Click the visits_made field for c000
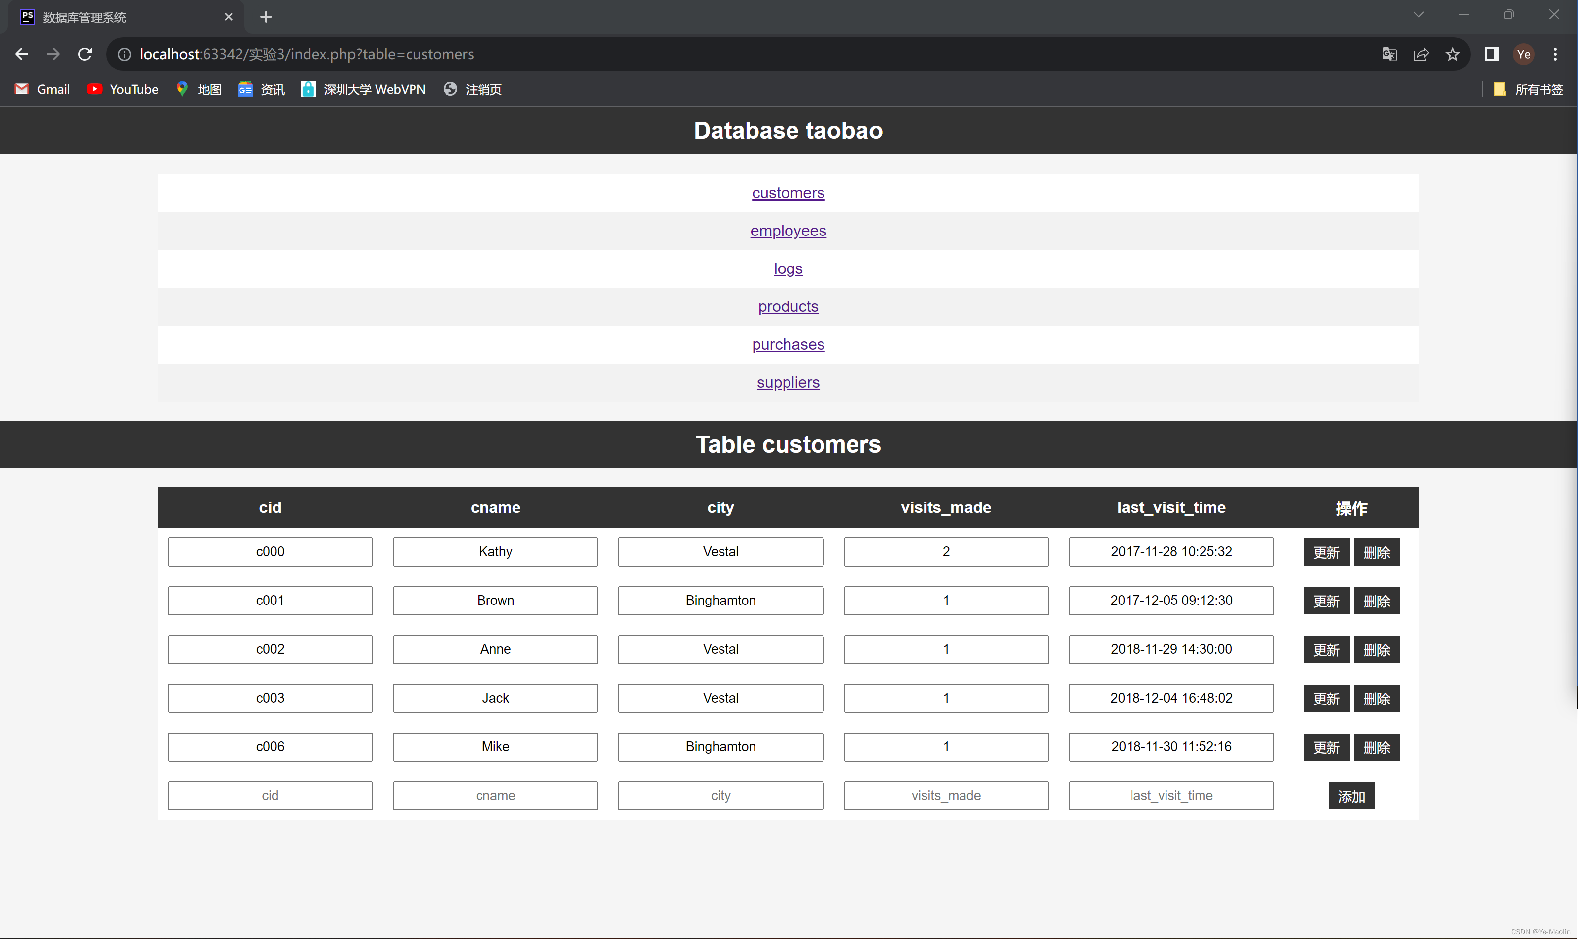Image resolution: width=1578 pixels, height=939 pixels. tap(944, 551)
